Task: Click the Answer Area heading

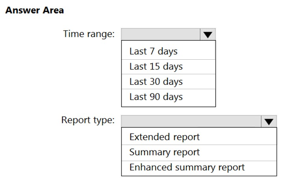Action: coord(35,11)
